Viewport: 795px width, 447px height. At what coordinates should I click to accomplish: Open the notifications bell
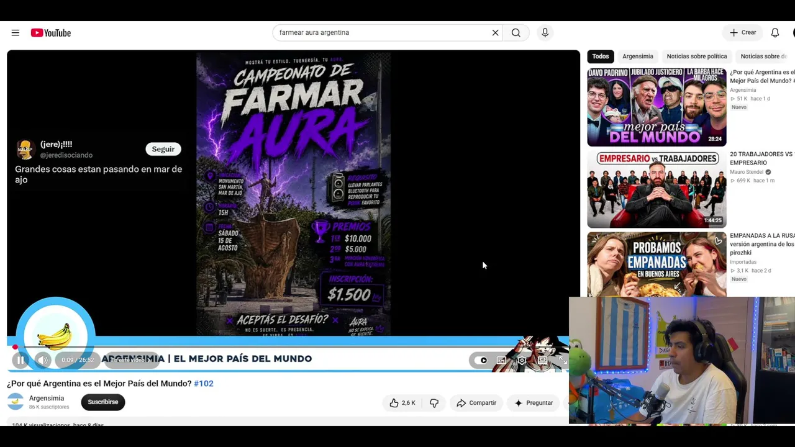[x=775, y=33]
